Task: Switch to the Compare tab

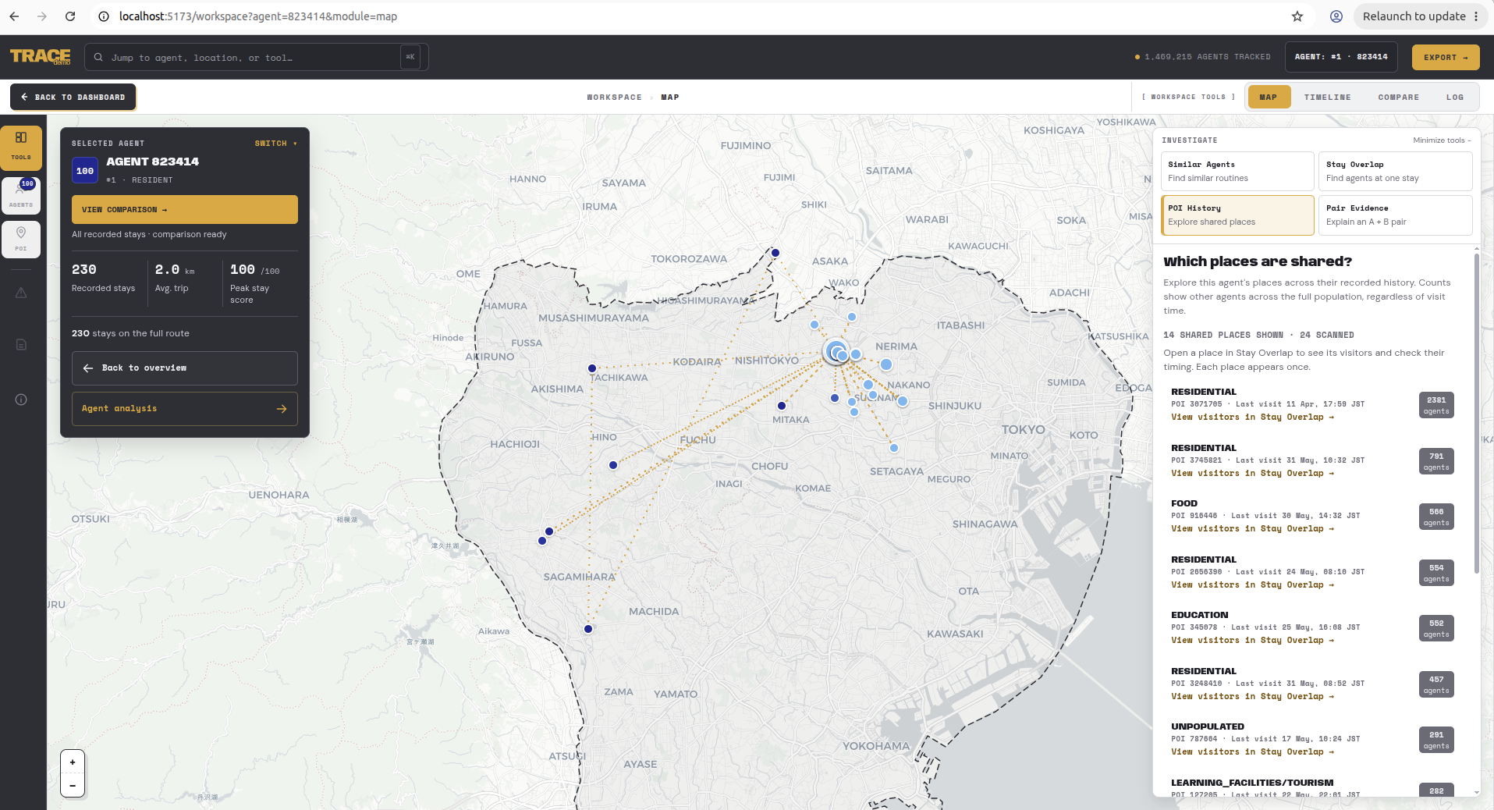Action: tap(1398, 98)
